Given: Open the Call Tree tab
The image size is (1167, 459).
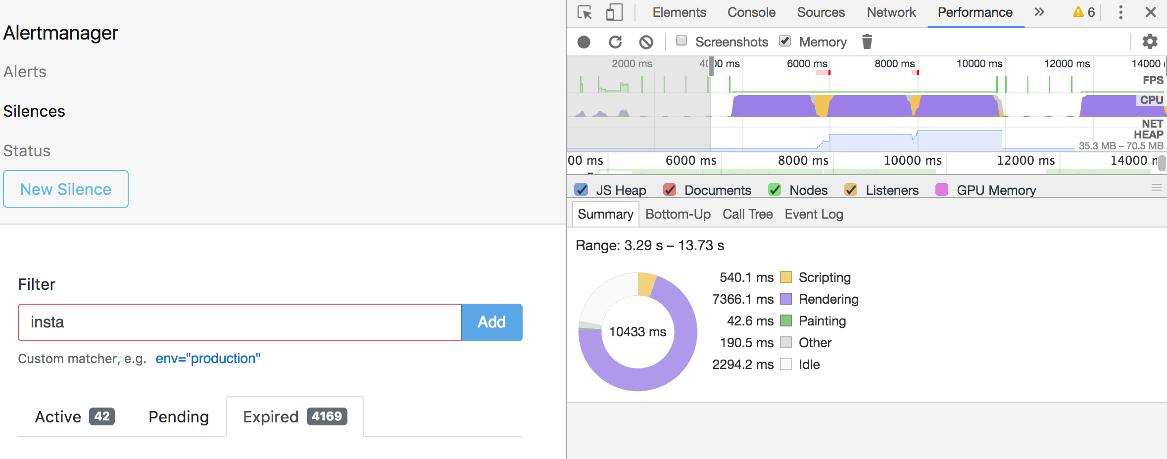Looking at the screenshot, I should (x=748, y=214).
